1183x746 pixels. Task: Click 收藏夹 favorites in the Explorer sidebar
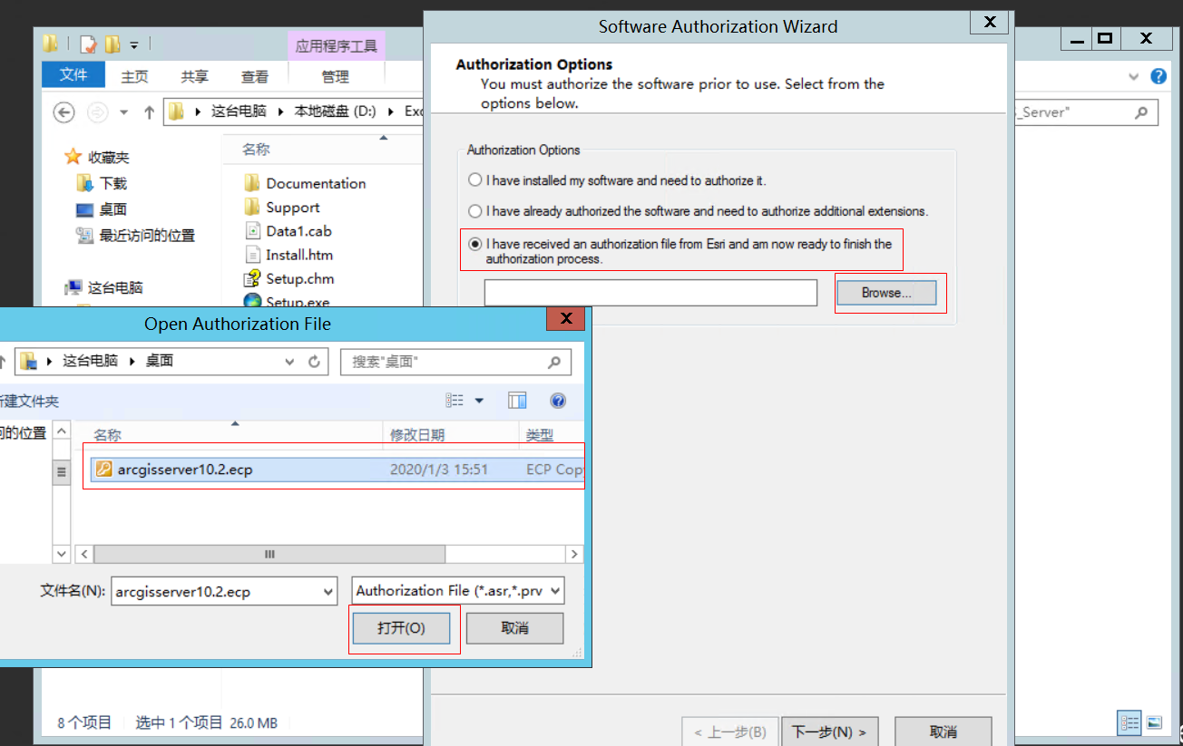coord(108,158)
